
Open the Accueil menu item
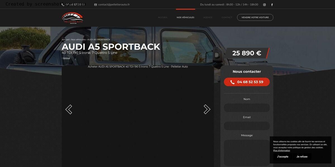point(163,17)
